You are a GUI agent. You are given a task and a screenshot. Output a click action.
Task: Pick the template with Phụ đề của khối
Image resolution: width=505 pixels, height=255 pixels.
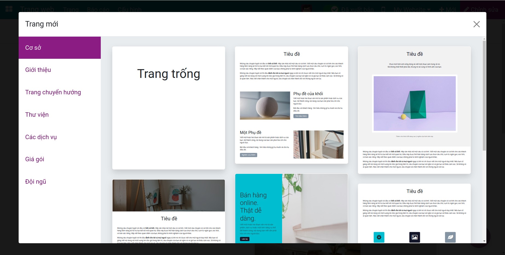point(291,105)
